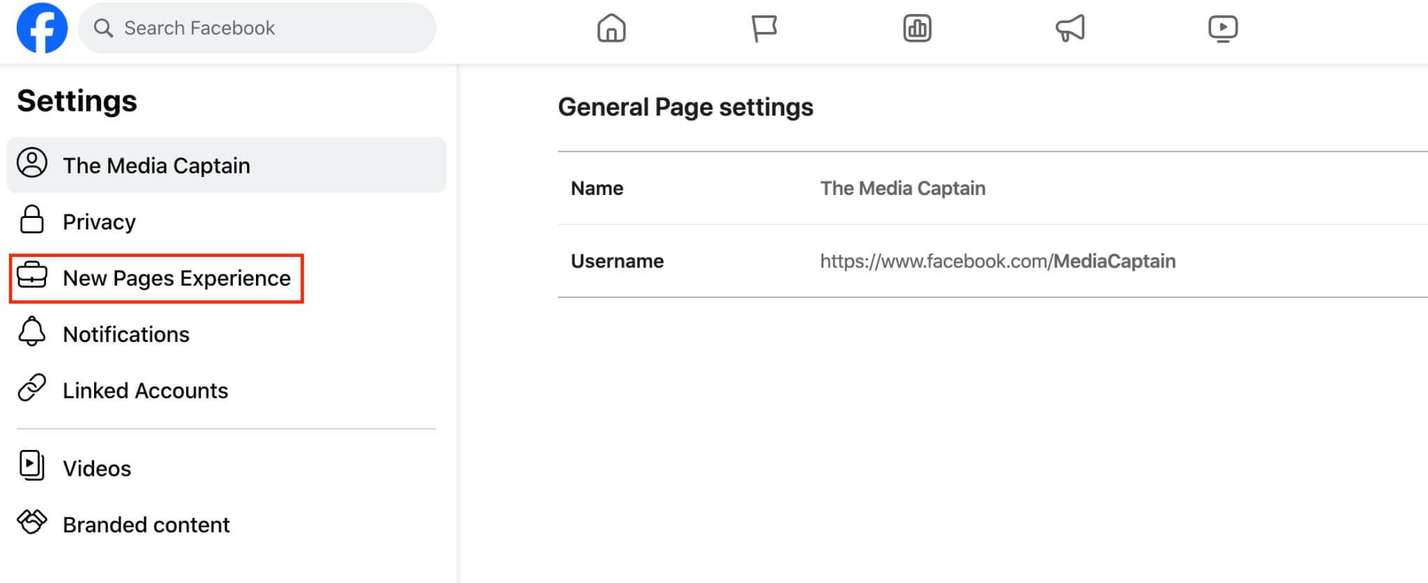Click the Settings sidebar heading

point(77,101)
